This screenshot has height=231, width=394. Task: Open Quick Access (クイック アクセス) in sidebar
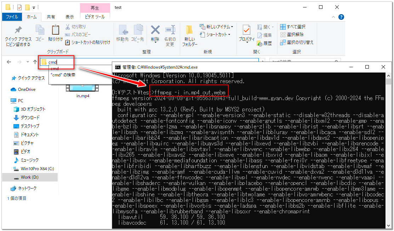pos(28,78)
